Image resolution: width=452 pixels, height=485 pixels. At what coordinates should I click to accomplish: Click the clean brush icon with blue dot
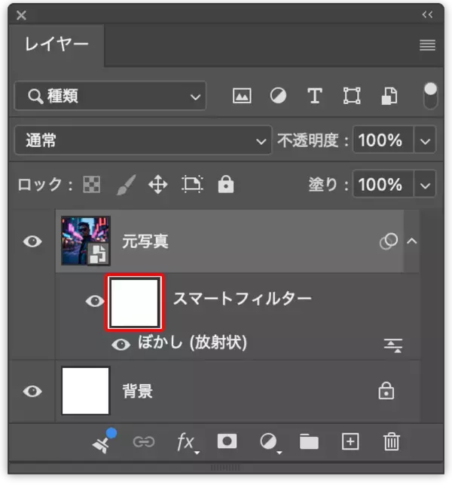104,440
